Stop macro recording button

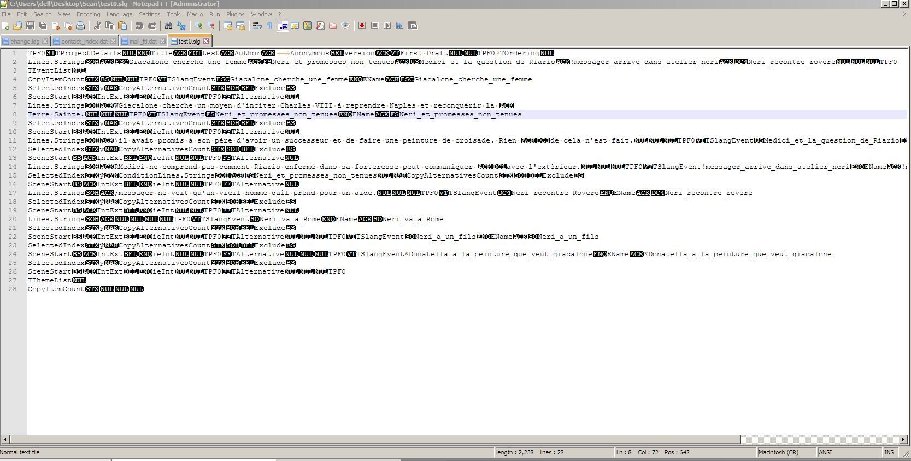pos(375,26)
